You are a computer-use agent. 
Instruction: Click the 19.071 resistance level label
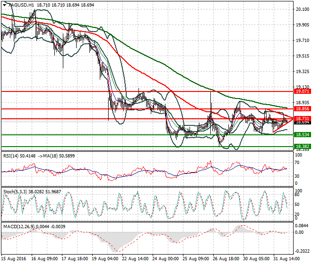(303, 91)
